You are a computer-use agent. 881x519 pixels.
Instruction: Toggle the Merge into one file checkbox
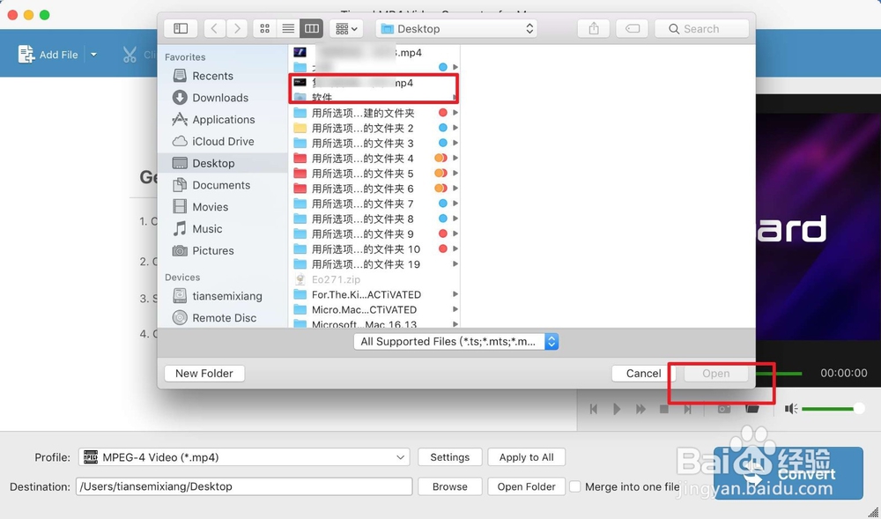pyautogui.click(x=574, y=486)
